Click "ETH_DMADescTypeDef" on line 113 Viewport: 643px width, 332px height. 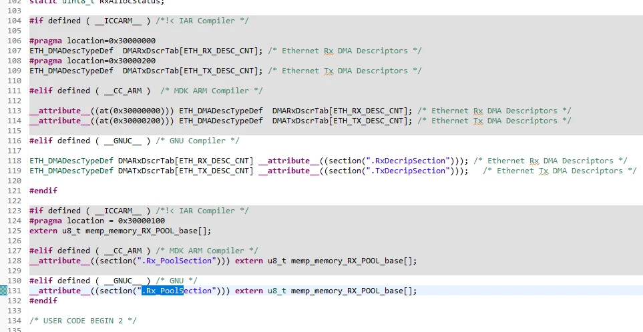pos(221,111)
